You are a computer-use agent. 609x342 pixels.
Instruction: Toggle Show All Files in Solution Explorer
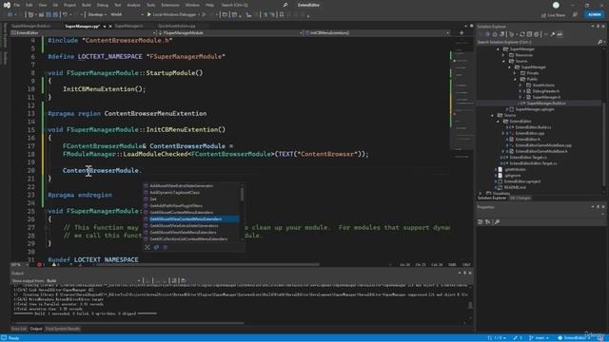point(537,34)
